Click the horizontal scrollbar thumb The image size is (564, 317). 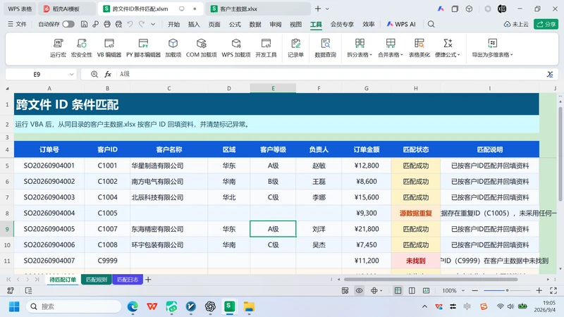tap(431, 279)
